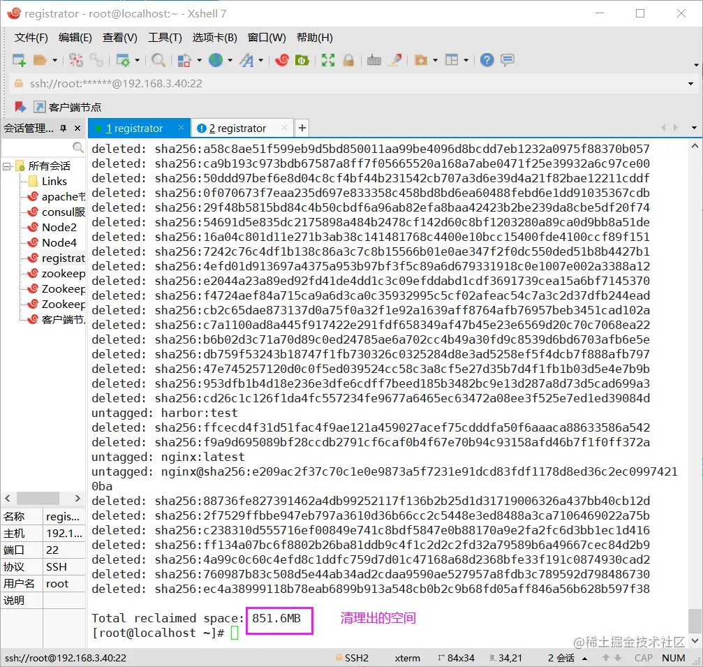Open the 文件(F) menu
This screenshot has height=667, width=703.
point(31,38)
